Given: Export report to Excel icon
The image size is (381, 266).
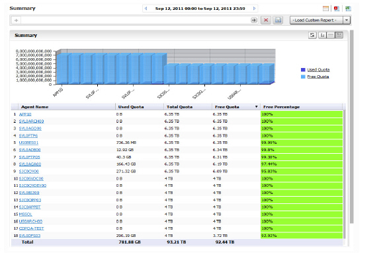Looking at the screenshot, I should [x=348, y=9].
